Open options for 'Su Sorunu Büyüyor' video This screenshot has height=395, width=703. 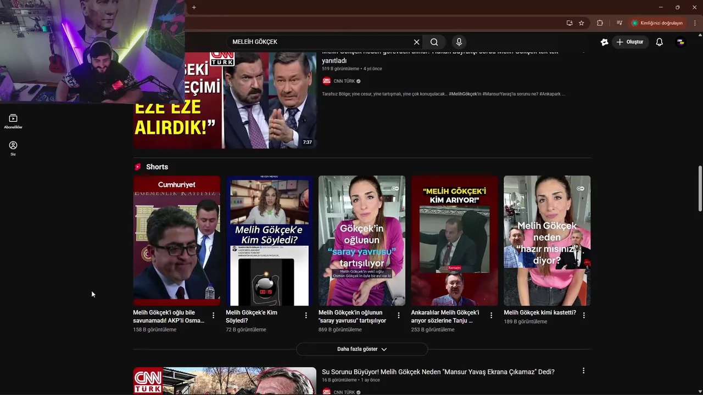click(583, 371)
